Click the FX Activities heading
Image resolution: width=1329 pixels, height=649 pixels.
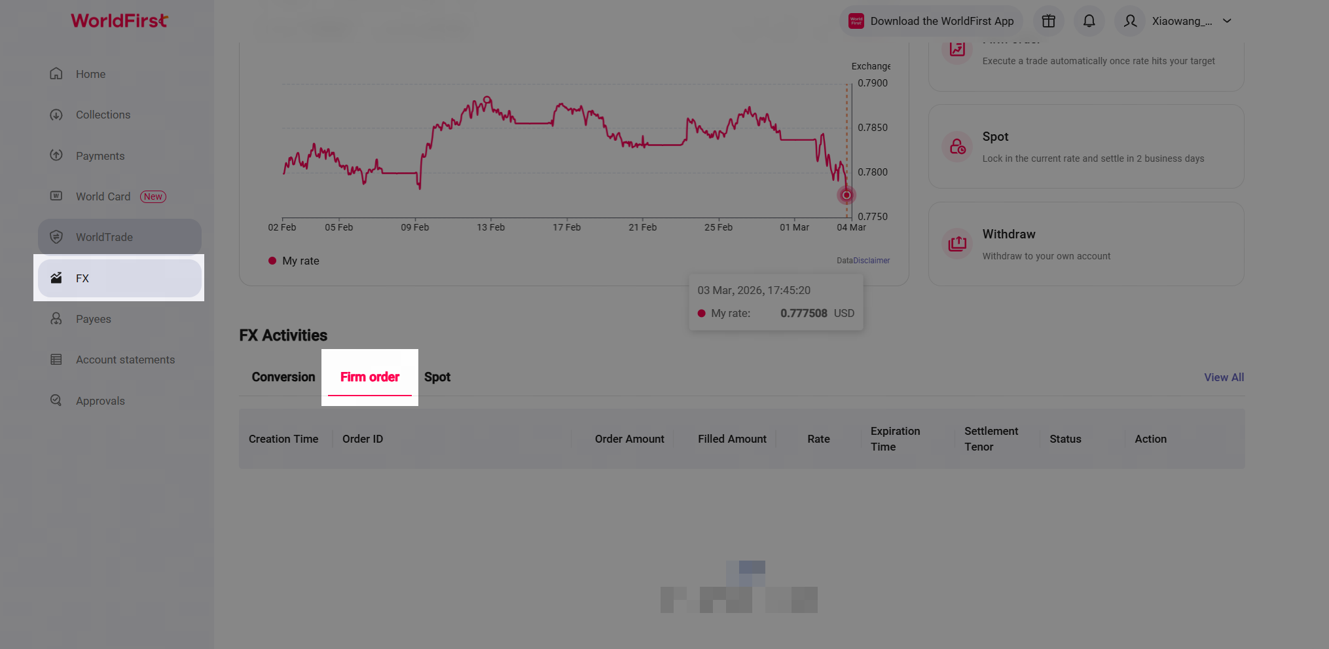pos(283,335)
